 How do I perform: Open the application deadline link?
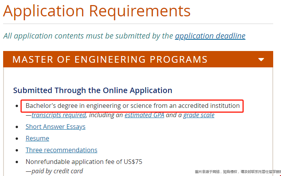[210, 36]
